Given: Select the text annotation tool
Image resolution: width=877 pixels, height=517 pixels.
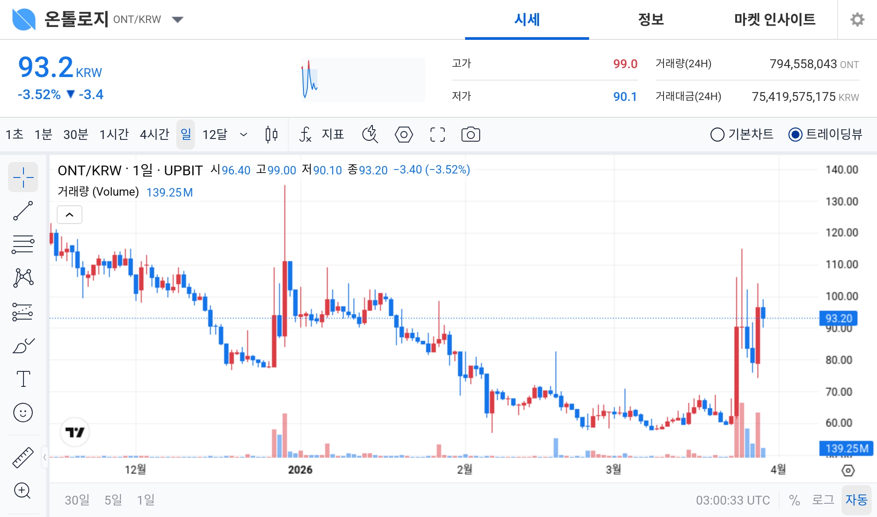Looking at the screenshot, I should (x=23, y=378).
